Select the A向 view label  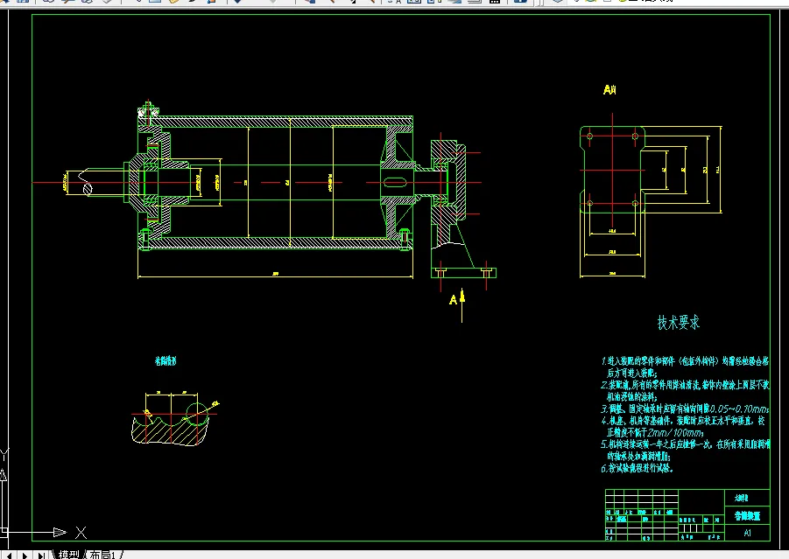pos(609,90)
